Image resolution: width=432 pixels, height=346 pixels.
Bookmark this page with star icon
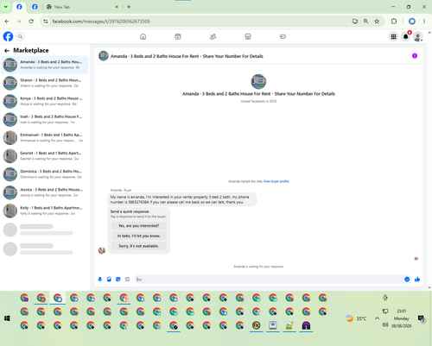pyautogui.click(x=377, y=22)
